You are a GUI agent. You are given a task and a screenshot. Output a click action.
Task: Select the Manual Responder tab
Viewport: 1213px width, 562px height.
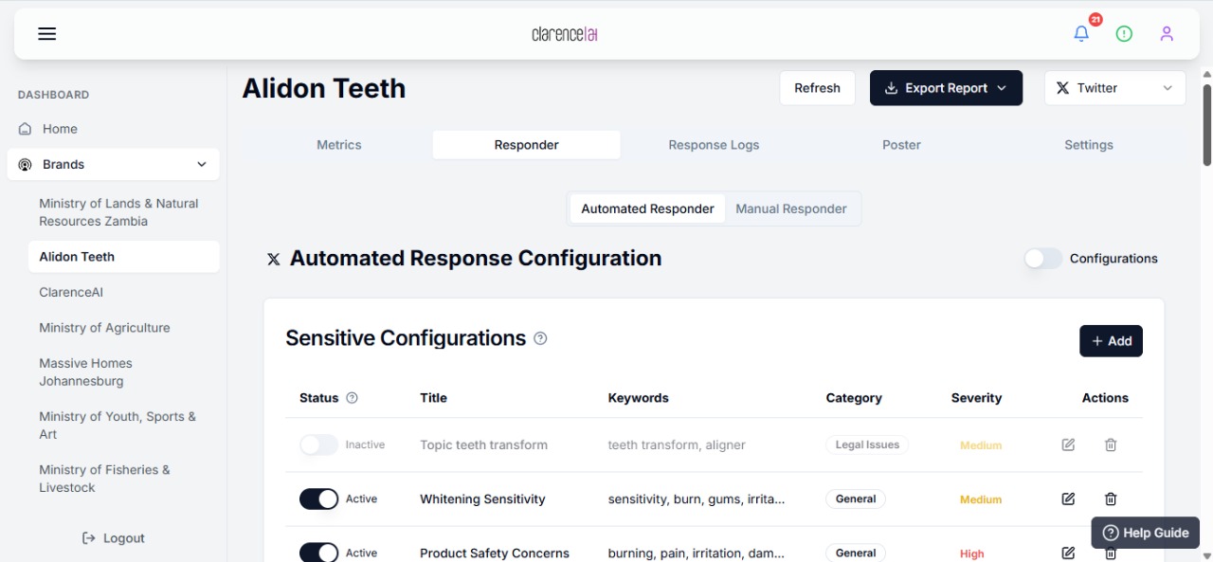791,209
